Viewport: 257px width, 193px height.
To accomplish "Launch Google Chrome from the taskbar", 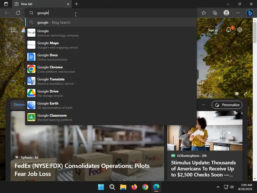I will coord(145,187).
